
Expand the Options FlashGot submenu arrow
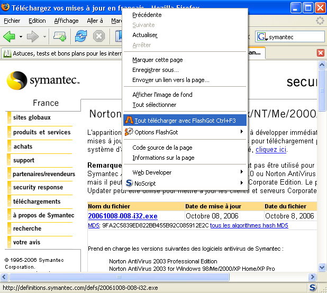(x=241, y=132)
